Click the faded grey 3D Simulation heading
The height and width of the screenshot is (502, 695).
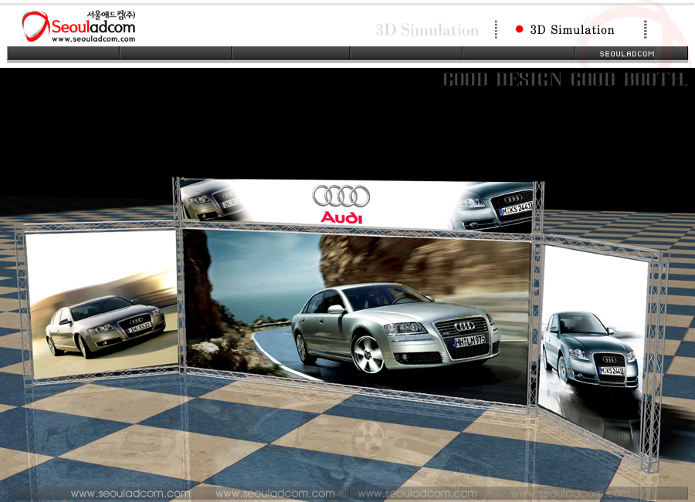point(427,30)
